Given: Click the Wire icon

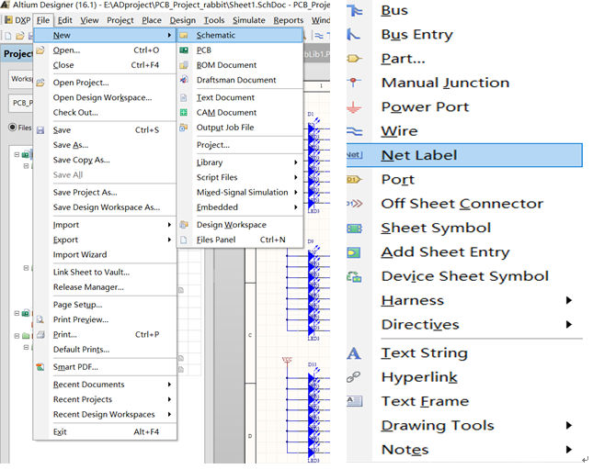Looking at the screenshot, I should coord(355,131).
